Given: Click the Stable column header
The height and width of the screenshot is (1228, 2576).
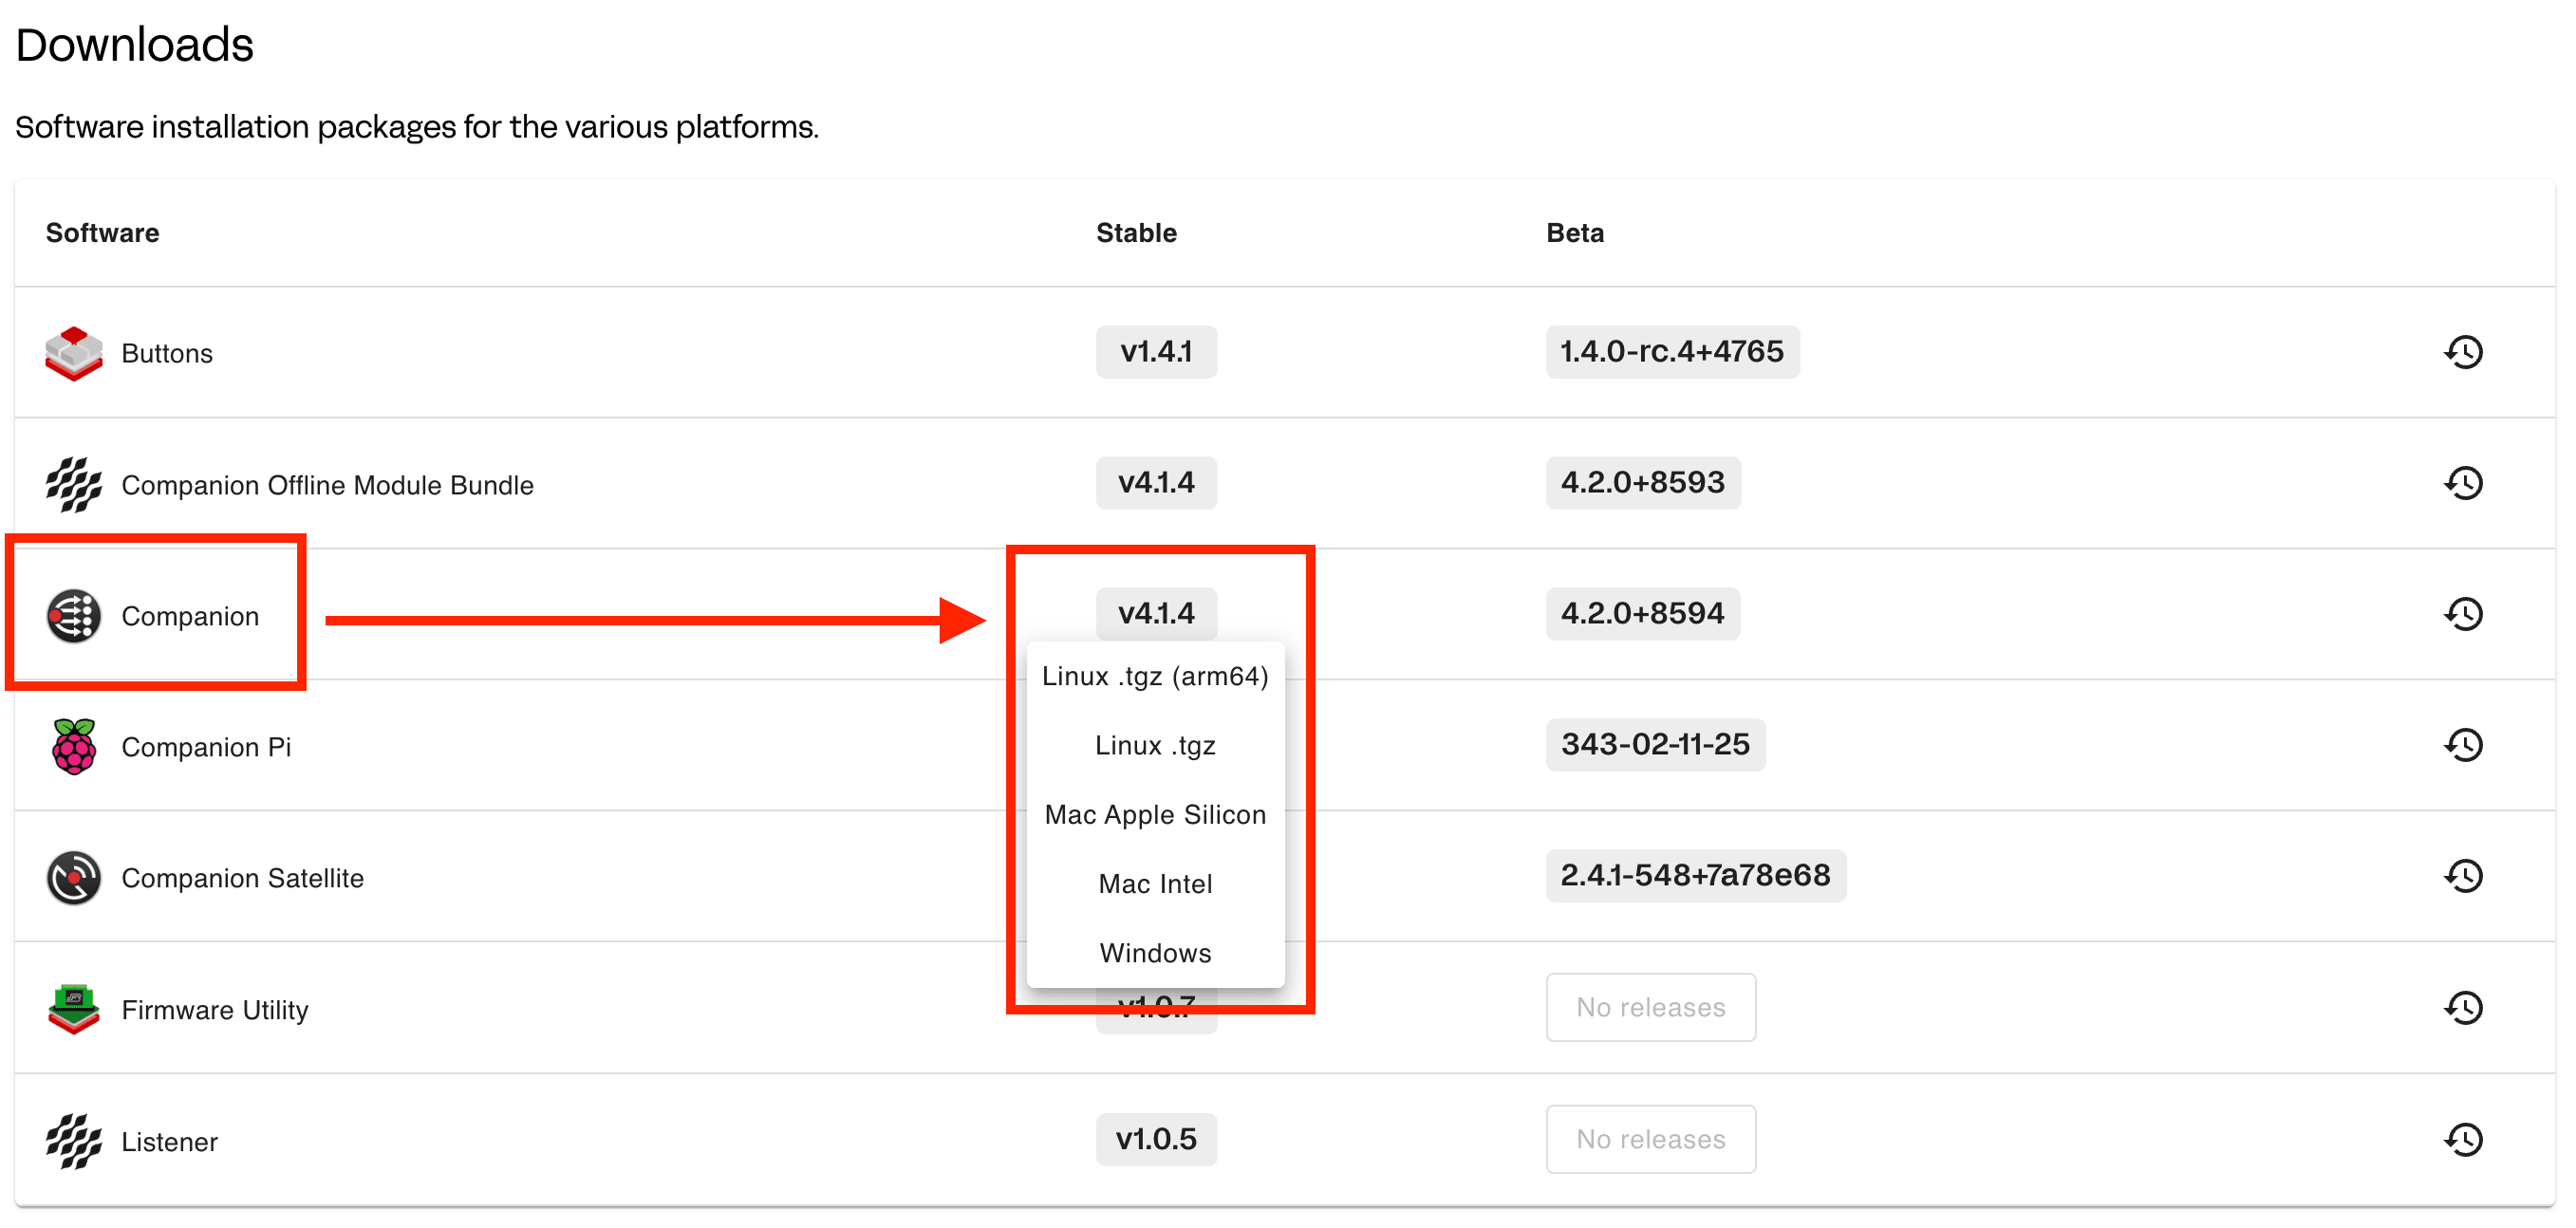Looking at the screenshot, I should coord(1136,233).
